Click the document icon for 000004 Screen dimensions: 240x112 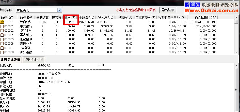pyautogui.click(x=2, y=35)
